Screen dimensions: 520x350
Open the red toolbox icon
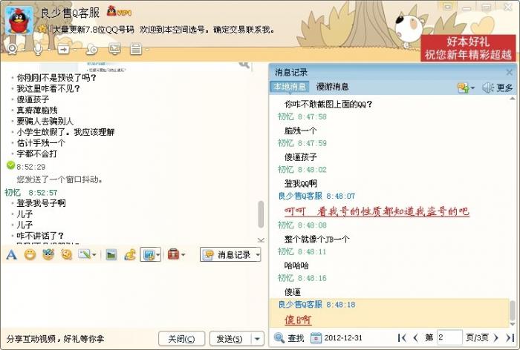(x=173, y=254)
